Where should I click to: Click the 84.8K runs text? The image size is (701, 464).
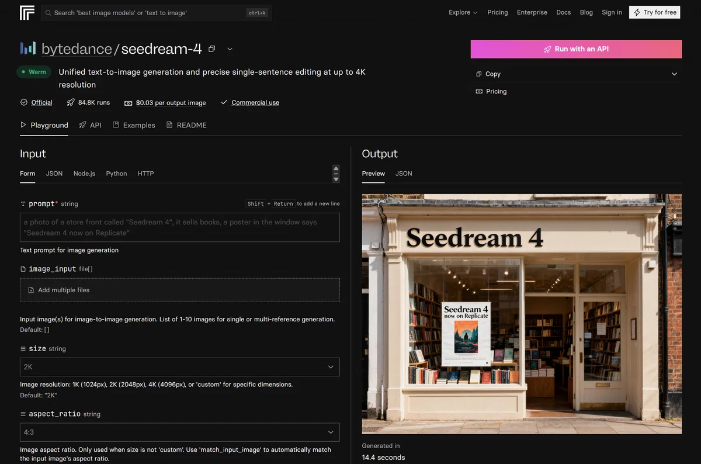point(94,102)
